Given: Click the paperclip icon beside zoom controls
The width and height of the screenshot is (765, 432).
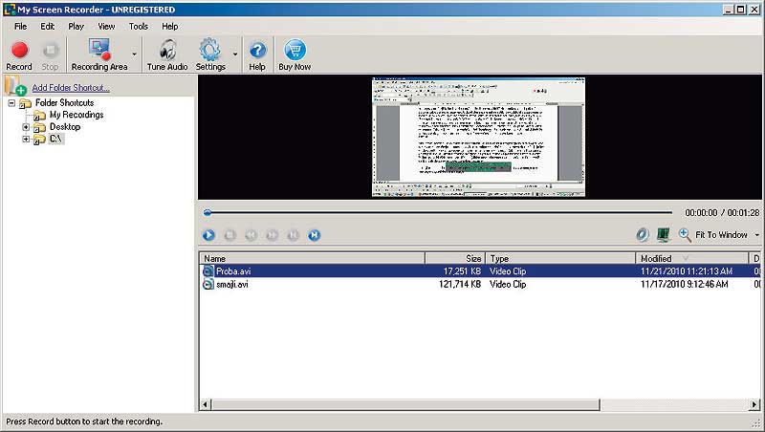Looking at the screenshot, I should (642, 235).
